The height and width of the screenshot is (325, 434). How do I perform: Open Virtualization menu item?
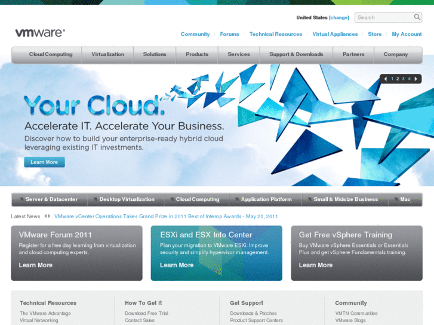(x=107, y=54)
